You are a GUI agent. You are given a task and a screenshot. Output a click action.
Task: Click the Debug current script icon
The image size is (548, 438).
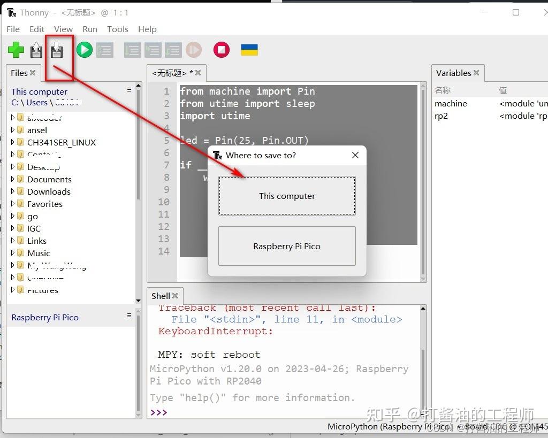point(105,50)
